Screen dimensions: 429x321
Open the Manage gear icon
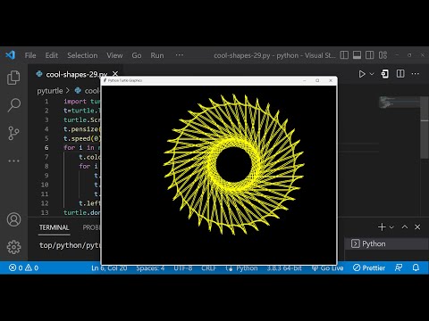pyautogui.click(x=13, y=247)
